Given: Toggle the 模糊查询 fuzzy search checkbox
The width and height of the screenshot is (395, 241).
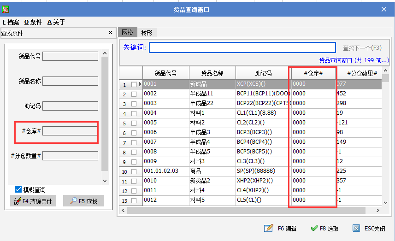Looking at the screenshot, I should tap(18, 189).
